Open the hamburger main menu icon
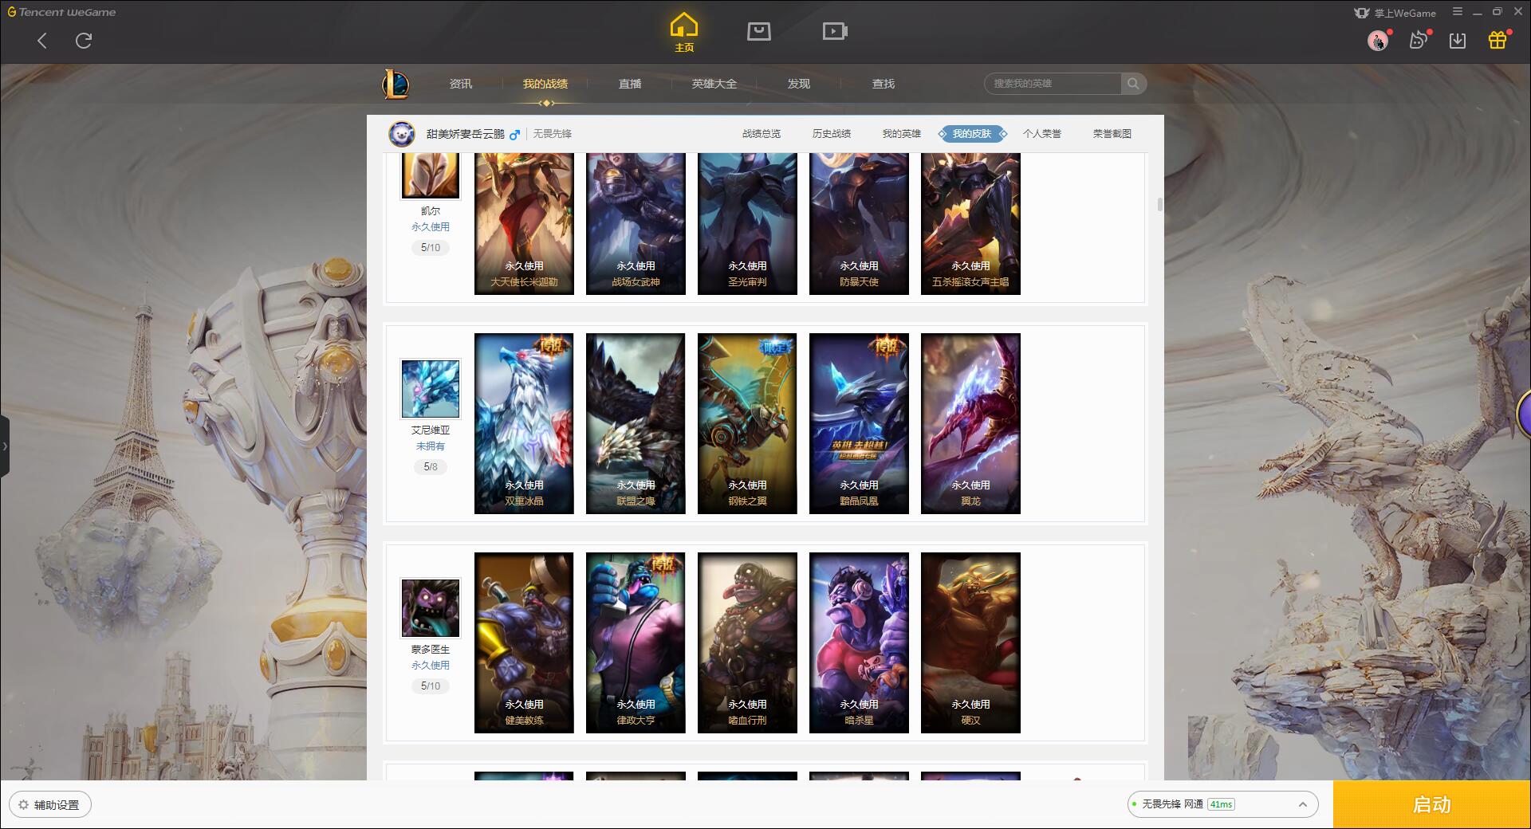Screen dimensions: 1531x829 coord(1458,12)
